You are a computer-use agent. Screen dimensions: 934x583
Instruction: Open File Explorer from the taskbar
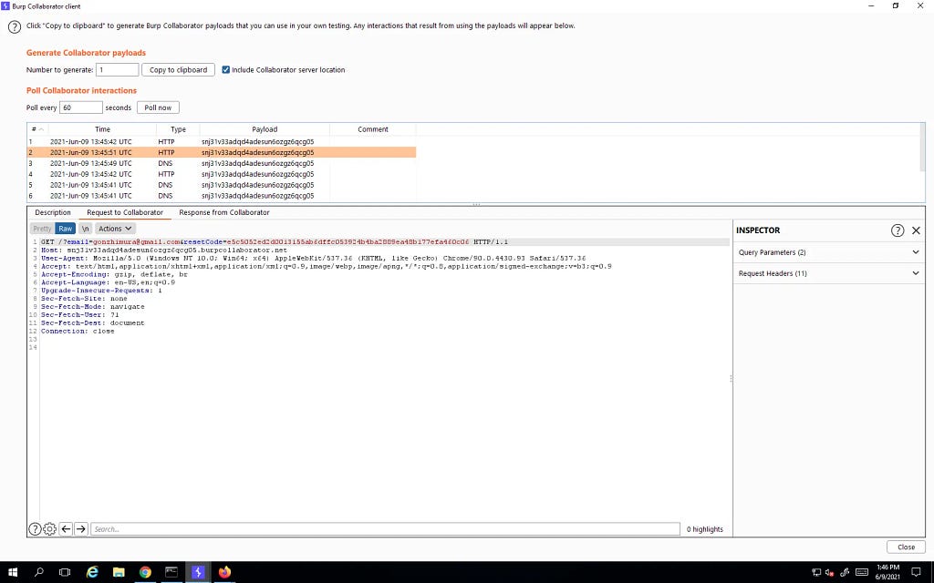click(x=119, y=572)
